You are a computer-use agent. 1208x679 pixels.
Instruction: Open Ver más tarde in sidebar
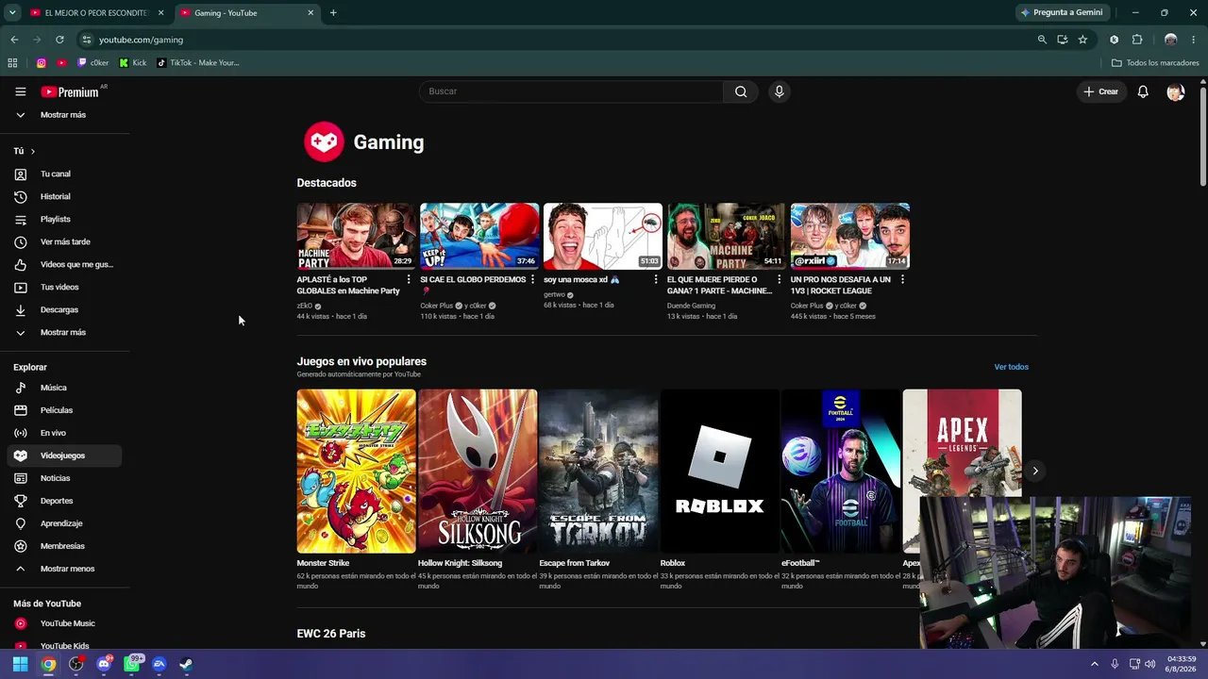pyautogui.click(x=64, y=241)
